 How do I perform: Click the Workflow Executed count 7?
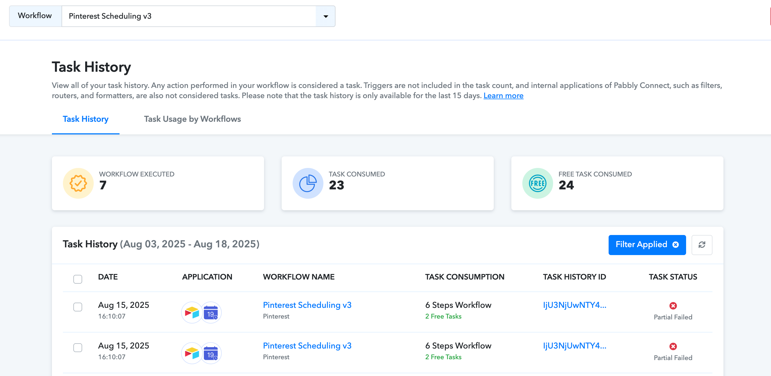tap(103, 185)
